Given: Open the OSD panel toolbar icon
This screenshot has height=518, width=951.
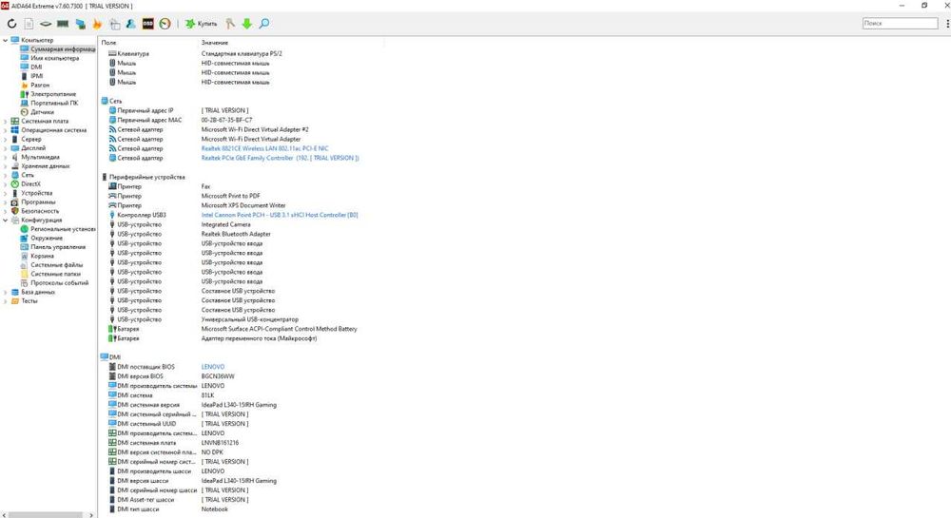Looking at the screenshot, I should pos(148,24).
